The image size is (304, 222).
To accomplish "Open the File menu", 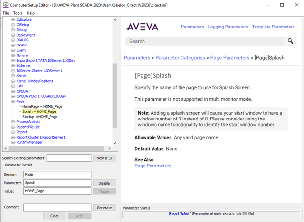I will click(6, 13).
